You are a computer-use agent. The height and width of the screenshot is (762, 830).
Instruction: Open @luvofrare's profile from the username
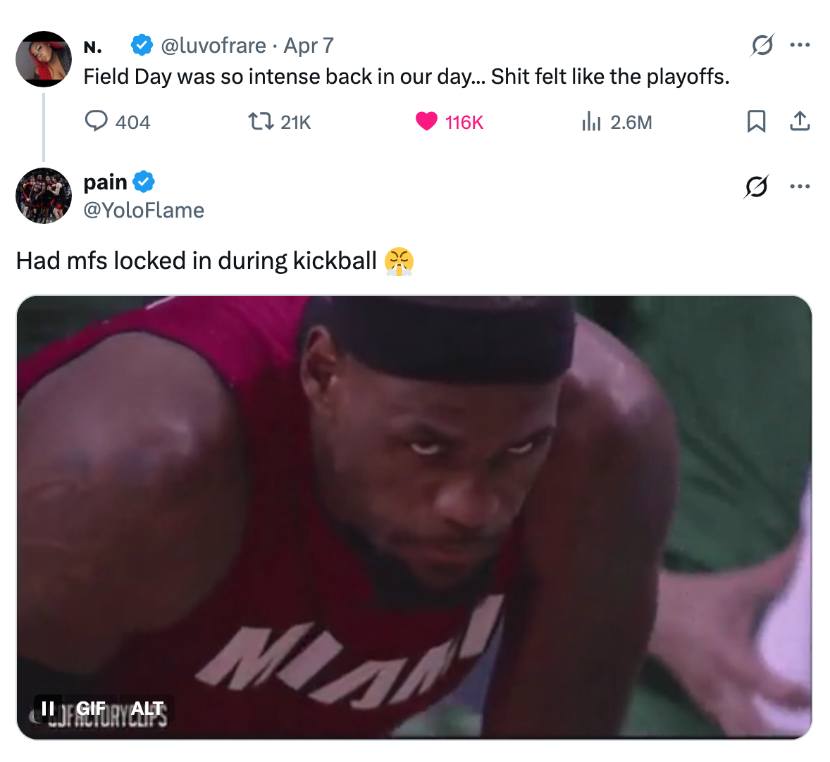211,44
